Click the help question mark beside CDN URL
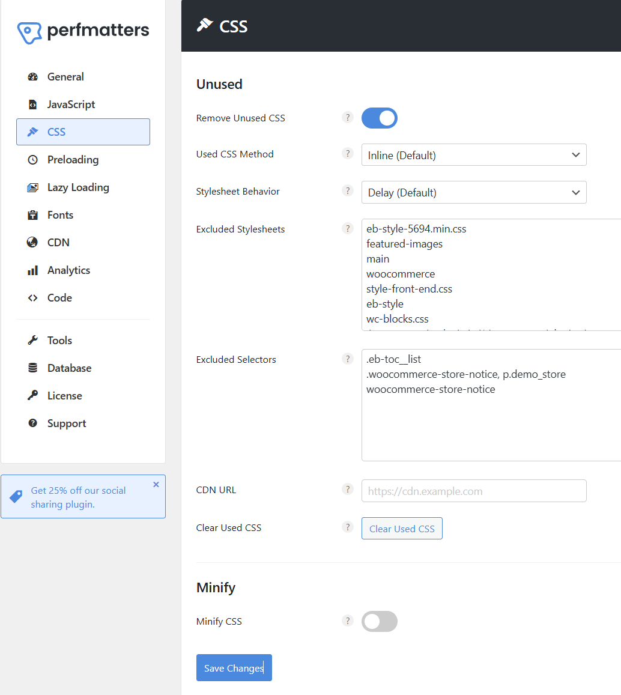This screenshot has height=695, width=621. point(348,489)
